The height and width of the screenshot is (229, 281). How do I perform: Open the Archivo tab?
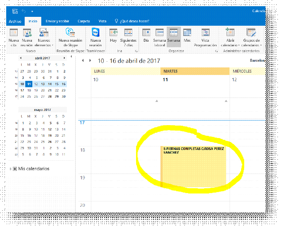14,21
